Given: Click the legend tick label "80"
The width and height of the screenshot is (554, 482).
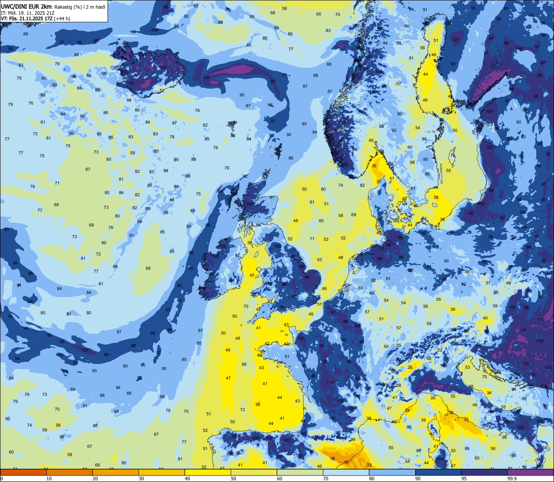Looking at the screenshot, I should coord(372,479).
